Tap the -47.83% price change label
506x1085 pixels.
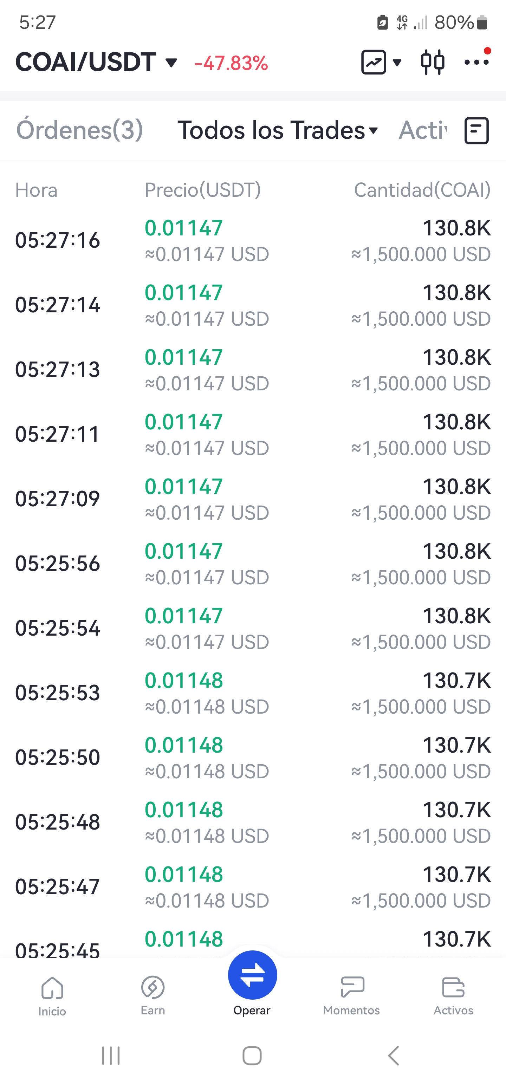click(231, 63)
